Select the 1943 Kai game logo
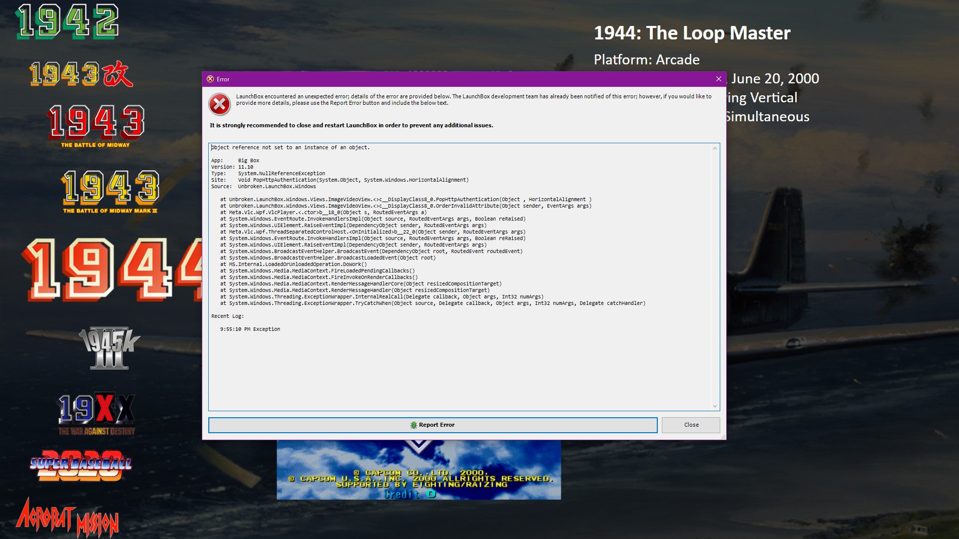This screenshot has height=539, width=959. click(x=81, y=73)
